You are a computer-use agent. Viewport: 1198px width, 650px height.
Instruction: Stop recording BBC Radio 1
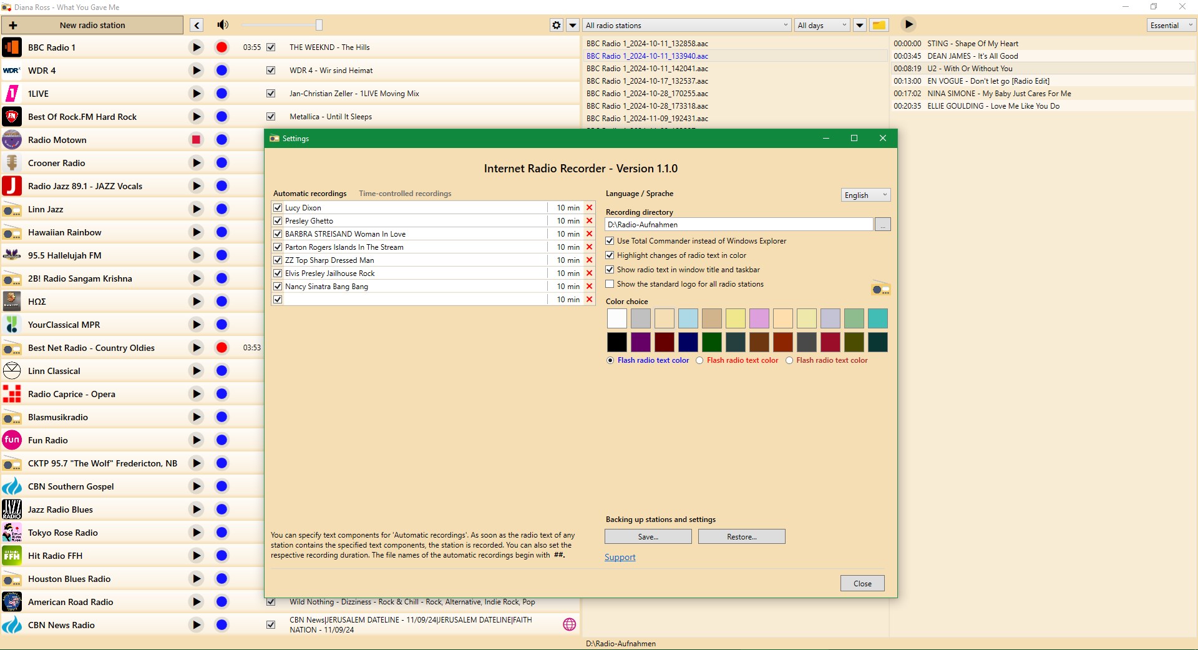tap(222, 47)
